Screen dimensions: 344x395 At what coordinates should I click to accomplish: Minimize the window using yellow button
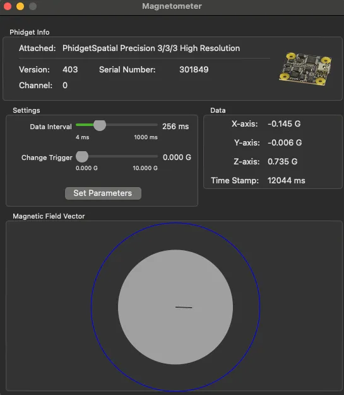[20, 6]
